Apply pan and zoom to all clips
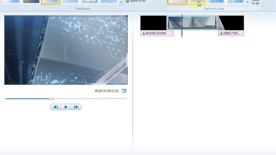Viewport: 276px width, 155px height. (x=255, y=2)
